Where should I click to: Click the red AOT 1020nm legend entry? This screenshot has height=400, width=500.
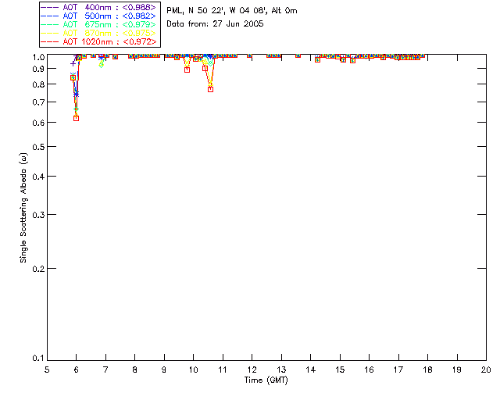[98, 41]
